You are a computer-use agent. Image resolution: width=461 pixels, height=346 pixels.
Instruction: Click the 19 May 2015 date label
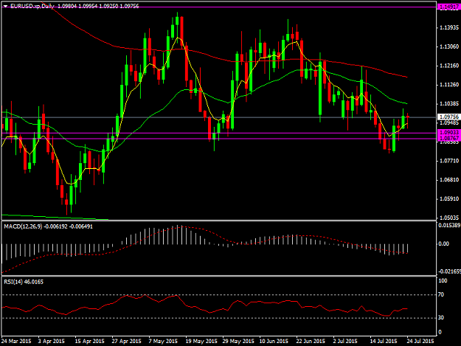pyautogui.click(x=201, y=341)
